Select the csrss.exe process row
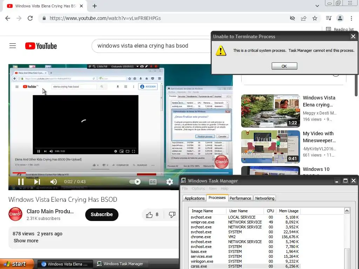 tap(244, 266)
